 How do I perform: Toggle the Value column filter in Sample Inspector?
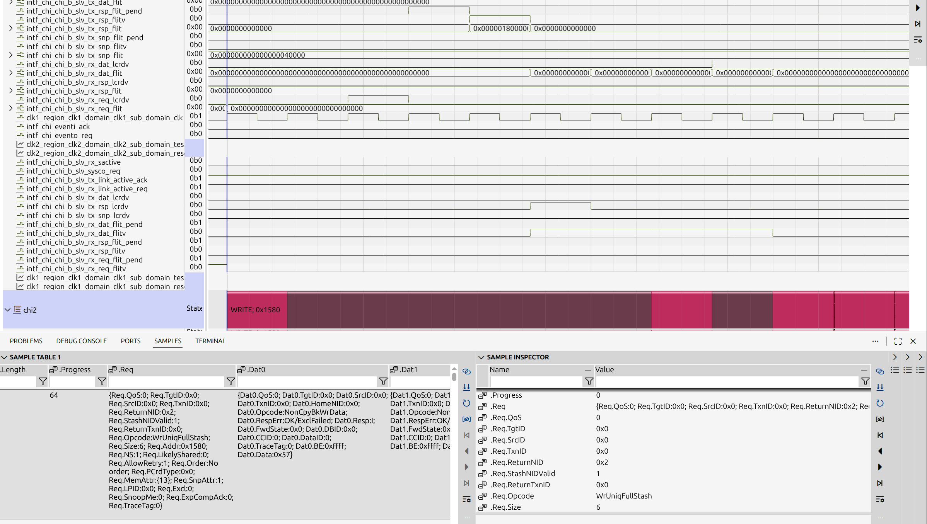pyautogui.click(x=865, y=381)
